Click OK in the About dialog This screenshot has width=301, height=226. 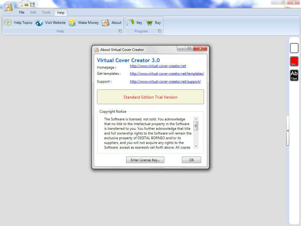click(x=191, y=160)
